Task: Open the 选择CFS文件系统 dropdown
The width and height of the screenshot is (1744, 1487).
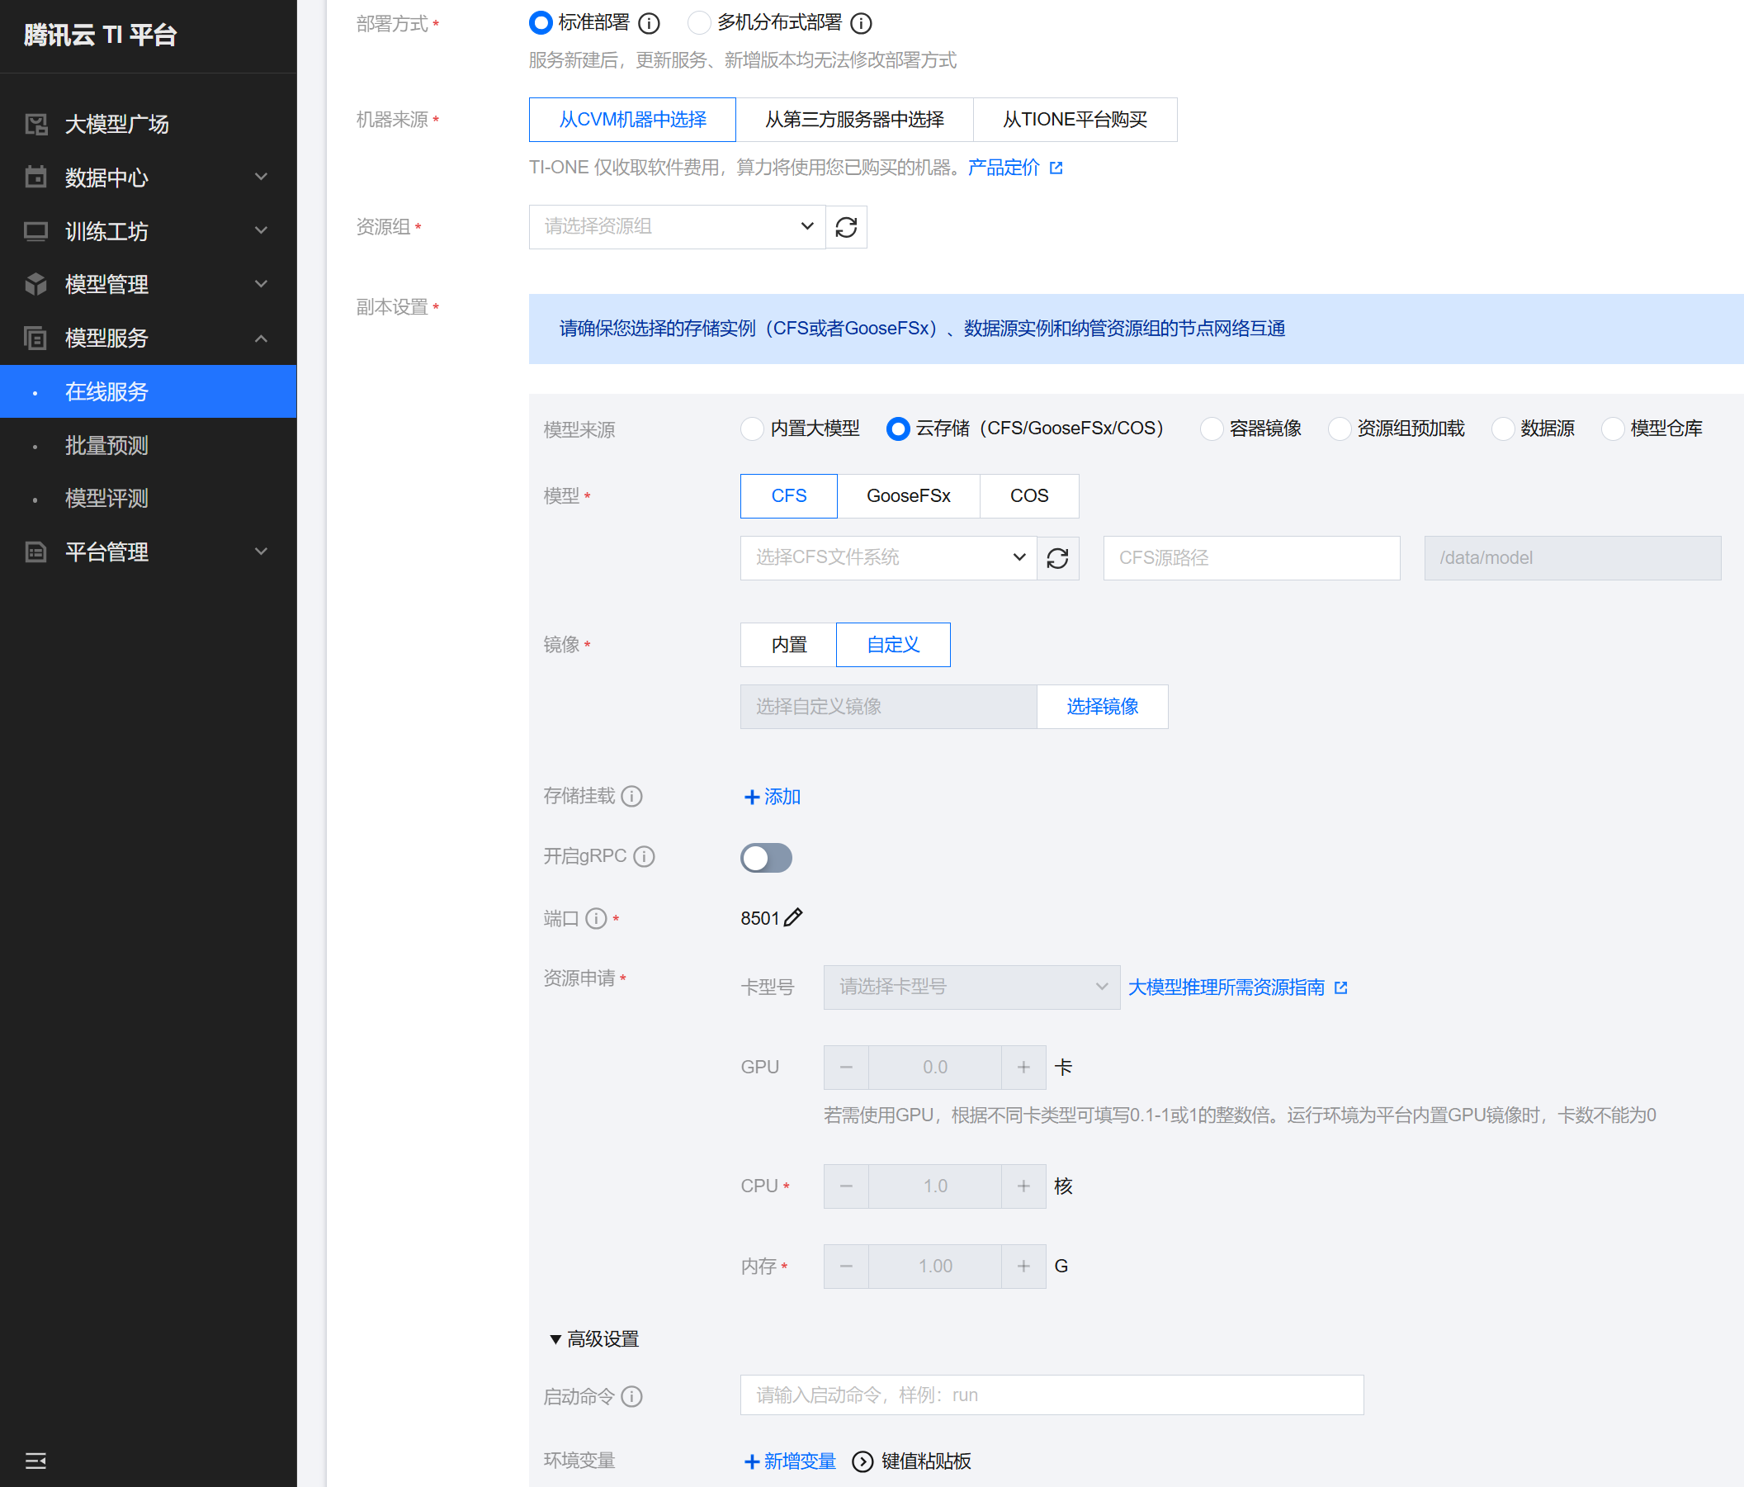Action: pos(888,557)
